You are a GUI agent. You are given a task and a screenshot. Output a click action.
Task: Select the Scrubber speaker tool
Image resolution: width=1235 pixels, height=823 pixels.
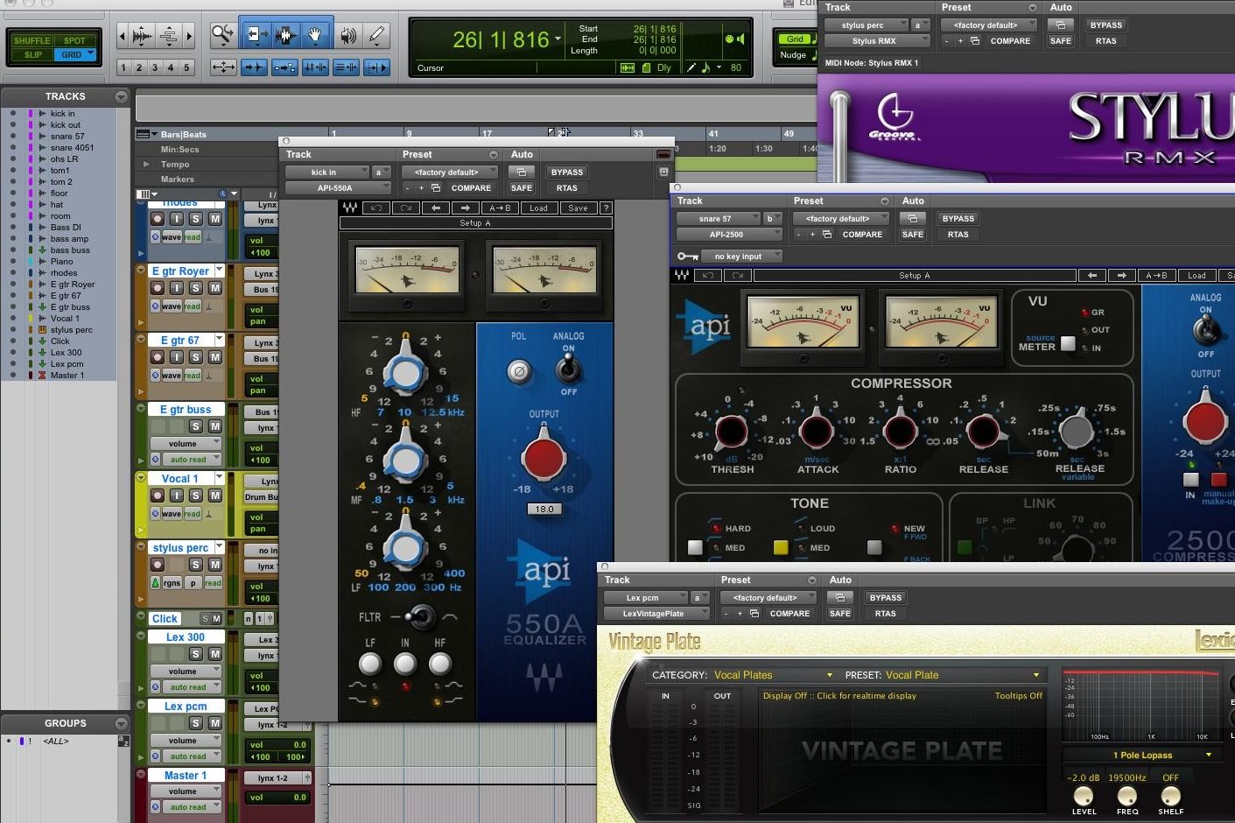[x=347, y=35]
